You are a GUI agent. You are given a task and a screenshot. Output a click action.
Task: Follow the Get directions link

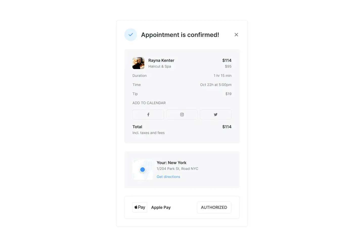pos(168,177)
